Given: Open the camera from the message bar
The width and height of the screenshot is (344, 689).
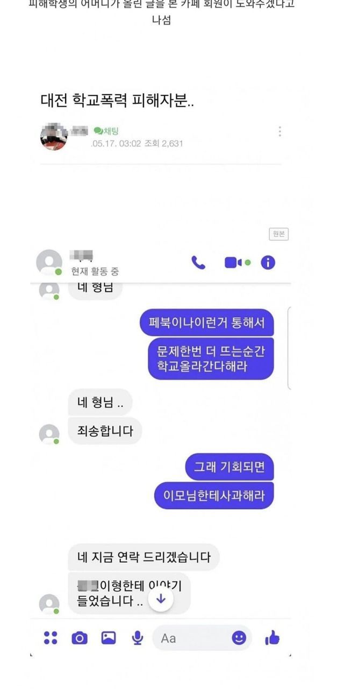Looking at the screenshot, I should tap(80, 638).
